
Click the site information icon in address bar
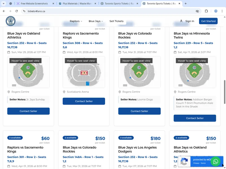point(24,11)
